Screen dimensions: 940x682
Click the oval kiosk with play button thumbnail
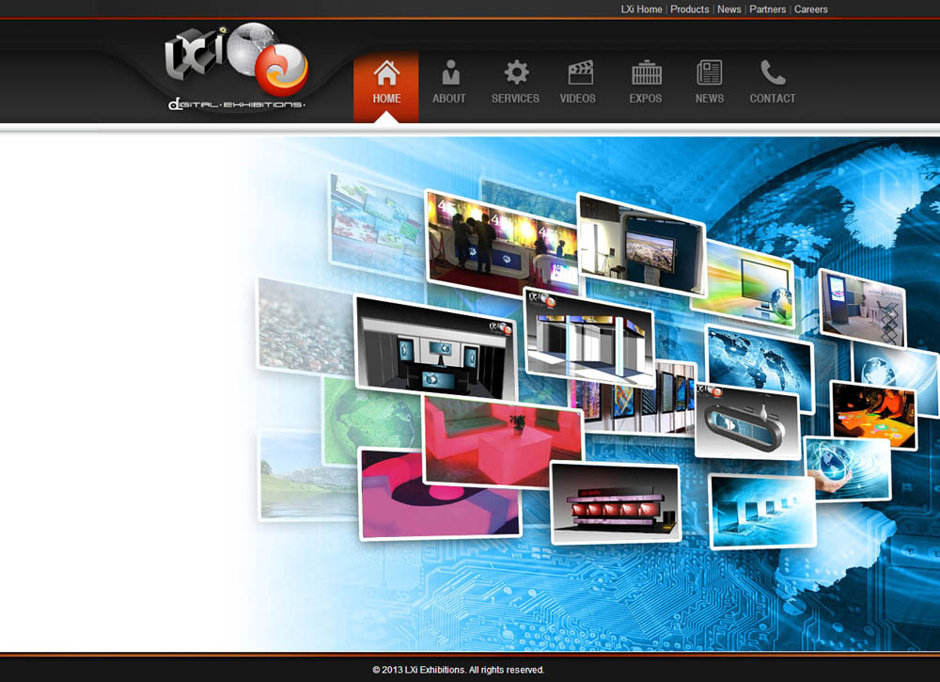[x=746, y=420]
